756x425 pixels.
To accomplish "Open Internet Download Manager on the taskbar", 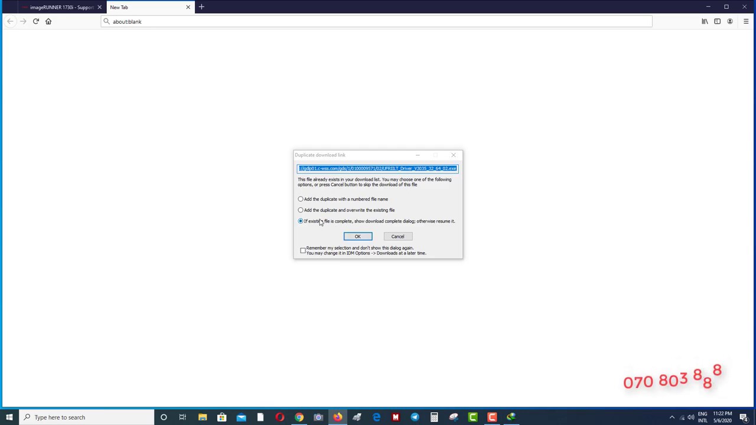I will (511, 417).
